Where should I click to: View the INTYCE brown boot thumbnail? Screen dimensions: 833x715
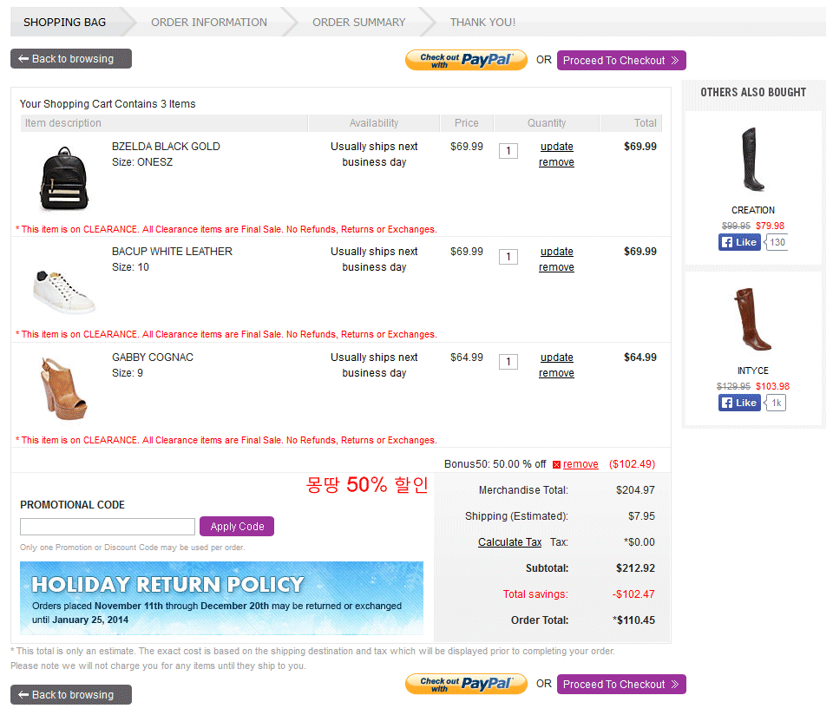(752, 319)
